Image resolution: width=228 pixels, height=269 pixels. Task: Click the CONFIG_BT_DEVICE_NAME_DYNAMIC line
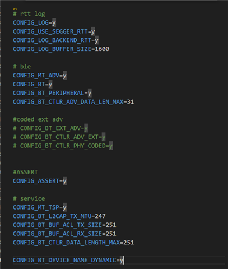click(68, 260)
